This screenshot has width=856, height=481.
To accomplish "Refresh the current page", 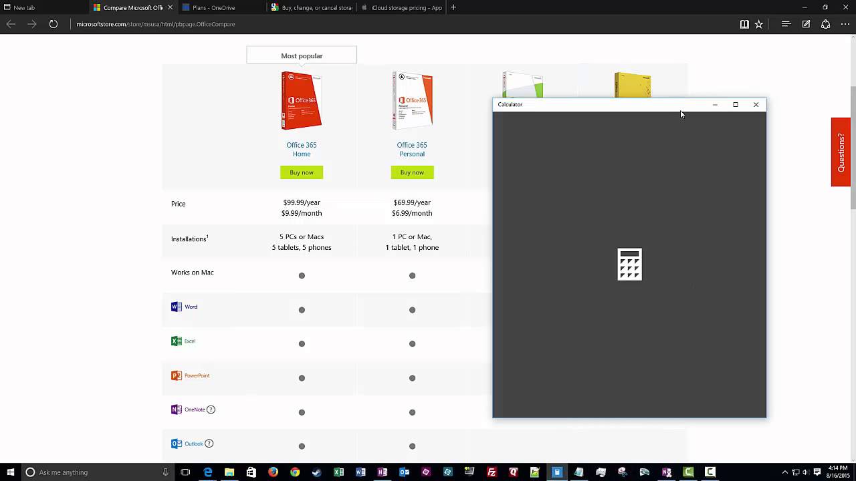I will (x=53, y=24).
